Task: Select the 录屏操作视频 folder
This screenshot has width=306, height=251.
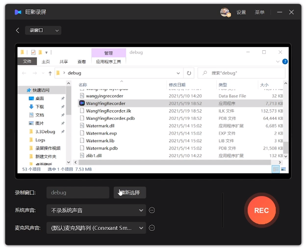Action: 48,148
